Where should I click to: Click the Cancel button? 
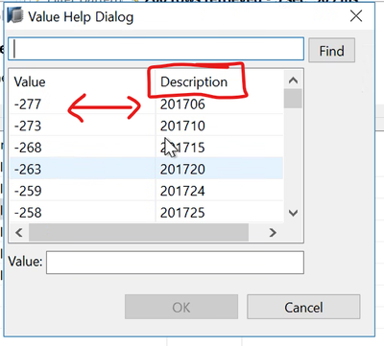(x=303, y=307)
